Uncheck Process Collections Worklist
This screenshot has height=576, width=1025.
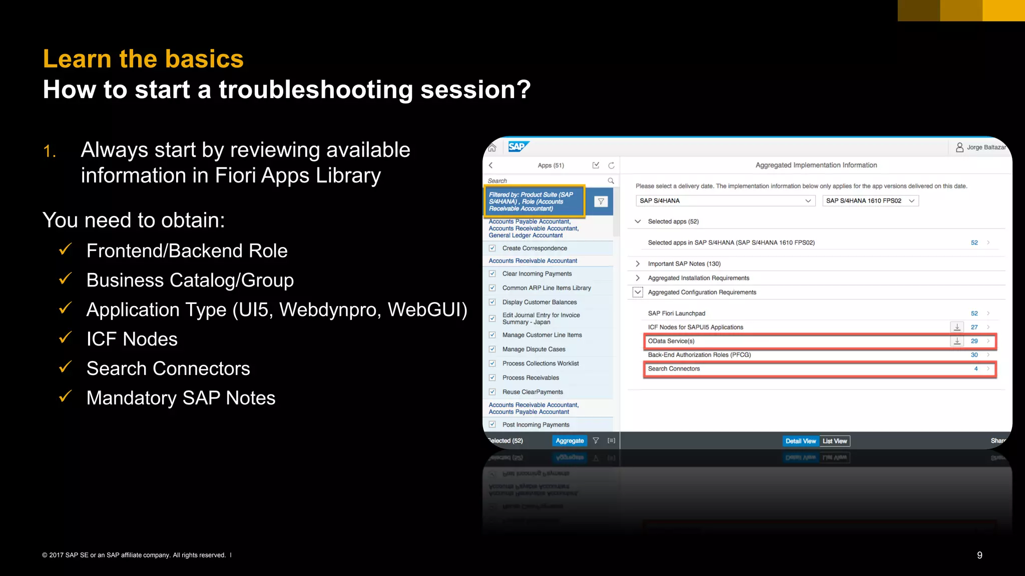click(492, 363)
